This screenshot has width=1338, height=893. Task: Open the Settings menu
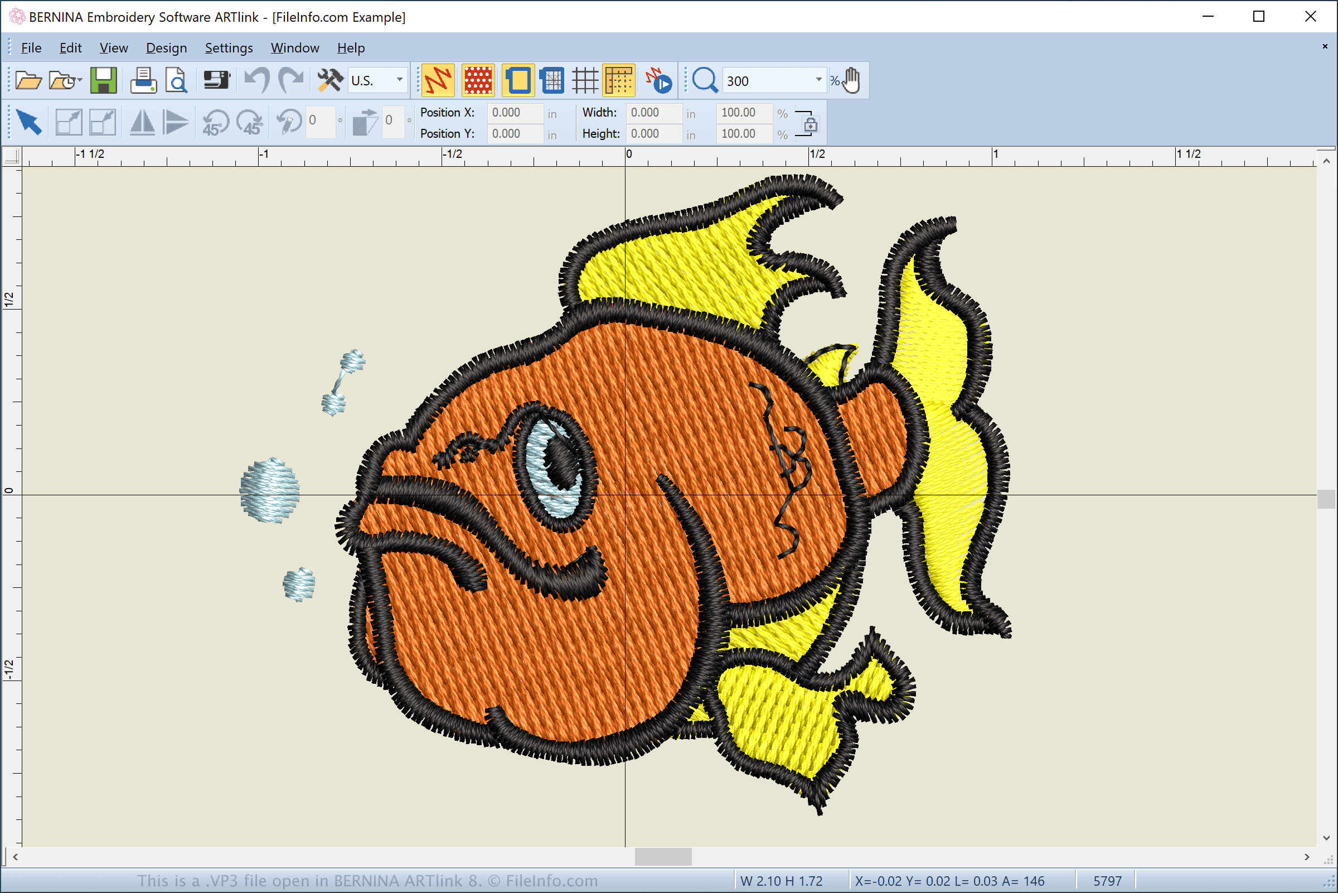229,48
